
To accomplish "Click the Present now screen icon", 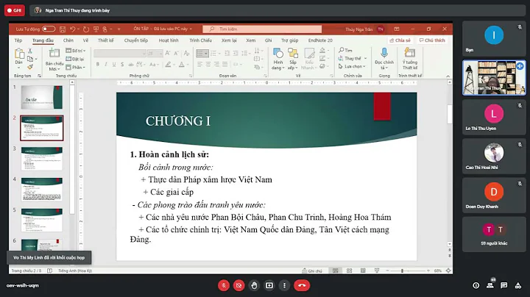I will (269, 285).
